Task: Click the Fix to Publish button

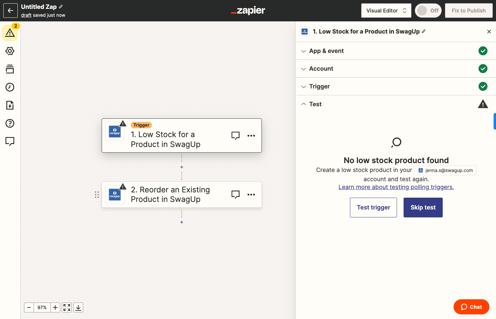Action: [x=469, y=11]
